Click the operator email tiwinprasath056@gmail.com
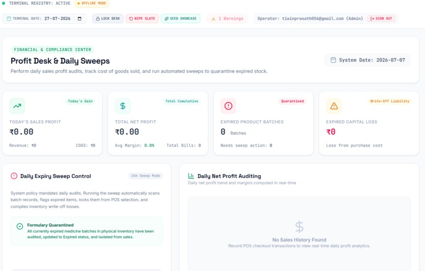Screen dimensions: 425x271 point(313,18)
